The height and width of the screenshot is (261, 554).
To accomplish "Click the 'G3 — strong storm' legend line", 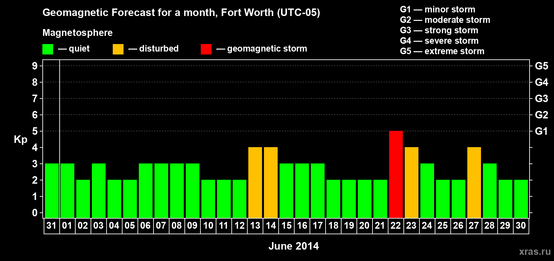I will (x=439, y=30).
